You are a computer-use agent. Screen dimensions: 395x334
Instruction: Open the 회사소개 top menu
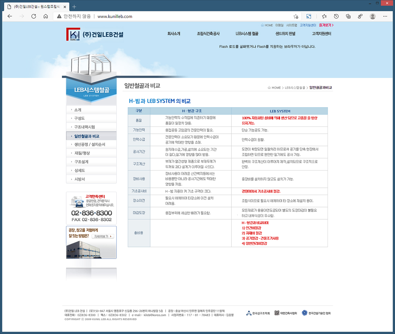174,34
